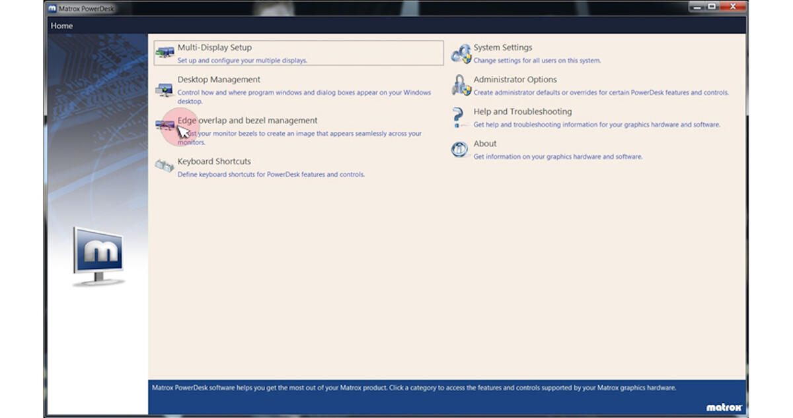Open Desktop Management heading
The image size is (793, 418).
(x=219, y=80)
